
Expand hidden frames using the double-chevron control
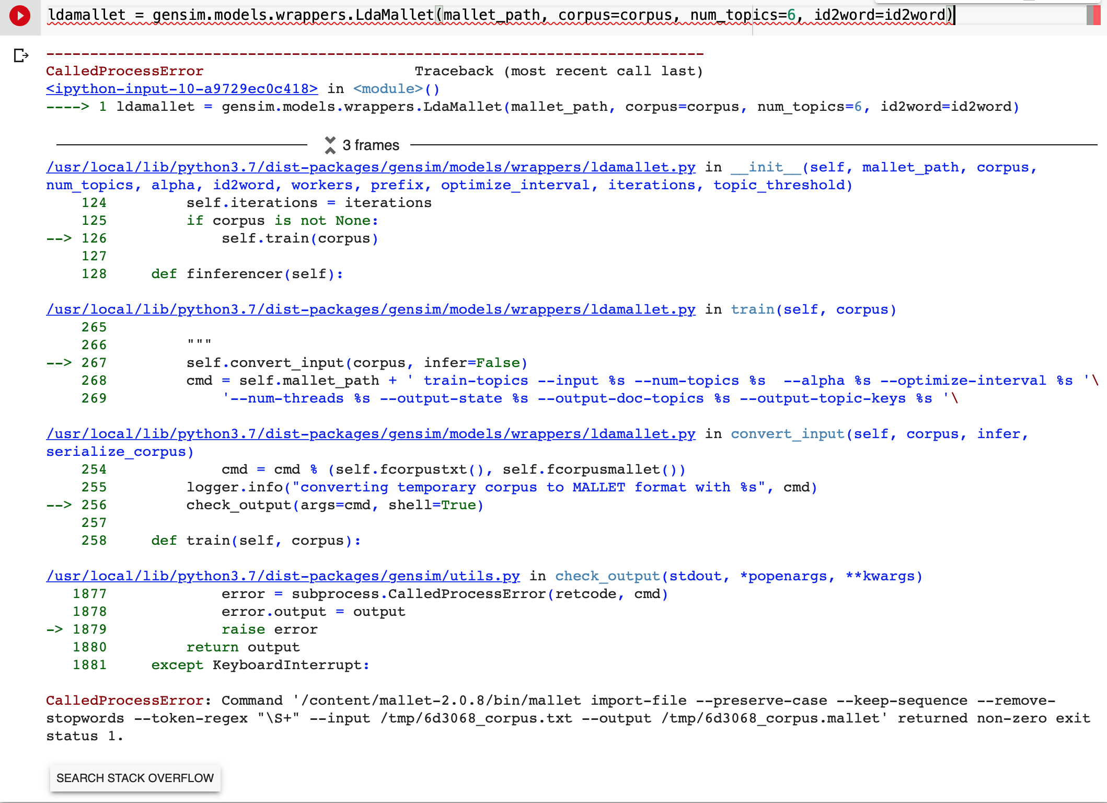point(330,145)
